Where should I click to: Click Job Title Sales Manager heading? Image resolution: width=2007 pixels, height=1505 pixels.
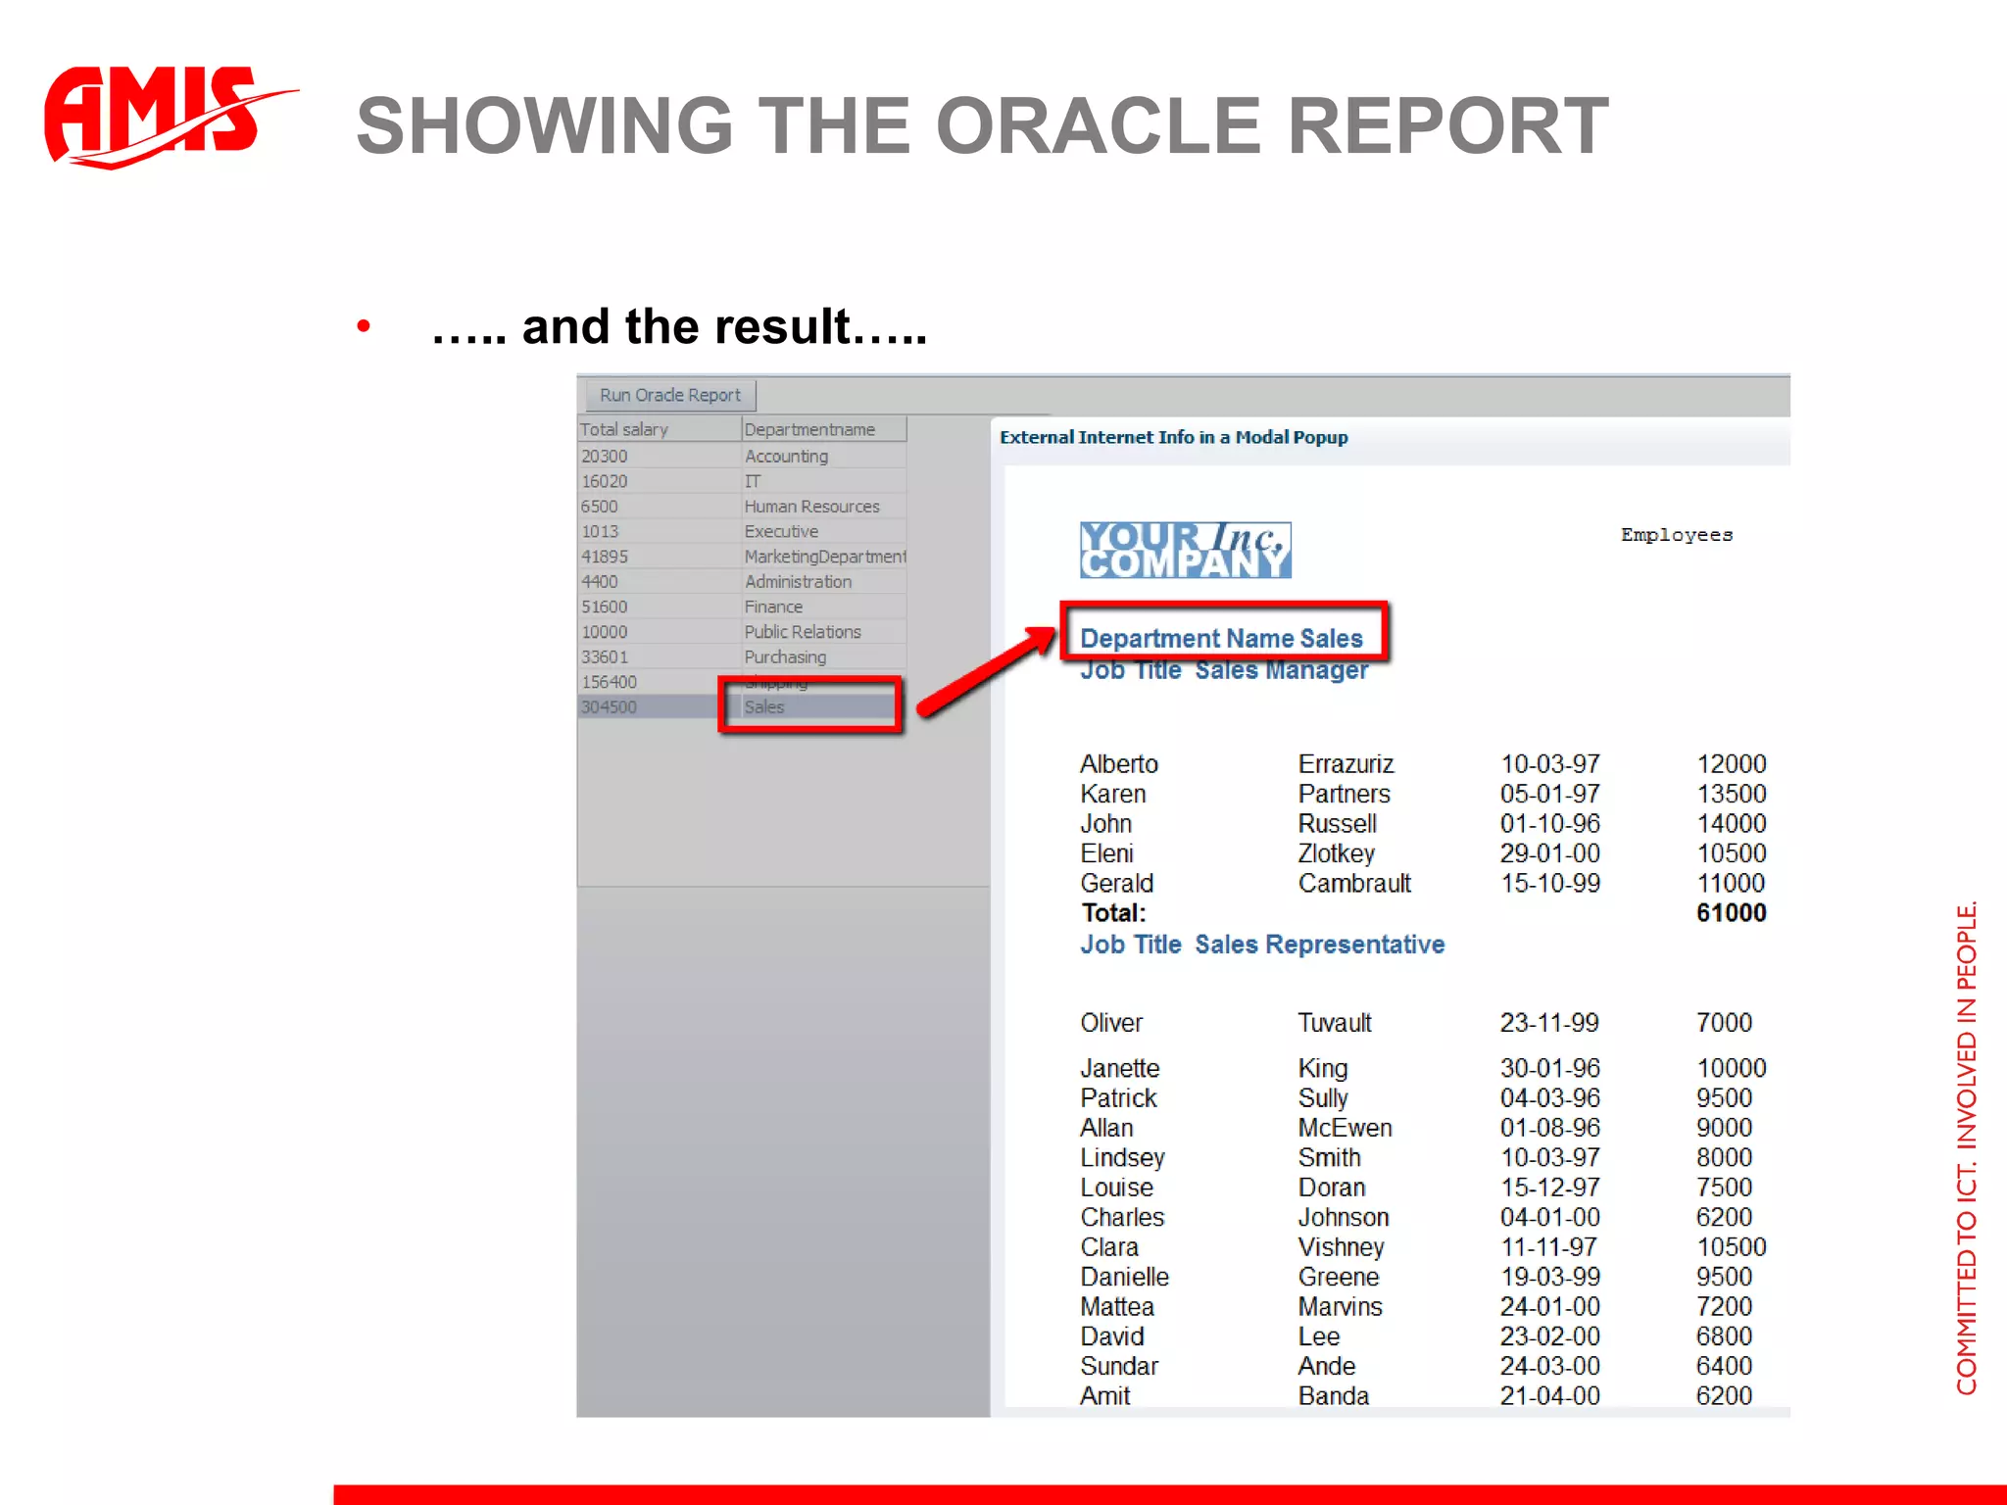[1224, 670]
